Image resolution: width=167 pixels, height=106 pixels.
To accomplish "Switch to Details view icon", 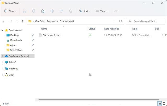I will [159, 104].
